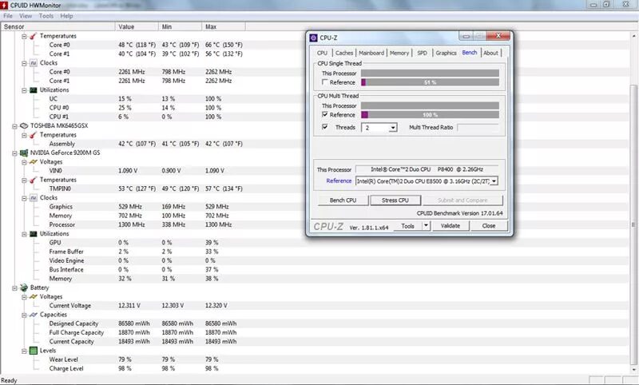Click the HWMonitor app icon in title bar

4,6
